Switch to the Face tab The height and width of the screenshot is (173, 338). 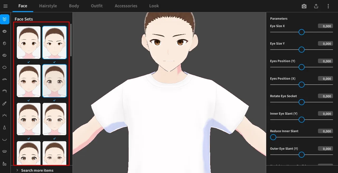pos(23,6)
